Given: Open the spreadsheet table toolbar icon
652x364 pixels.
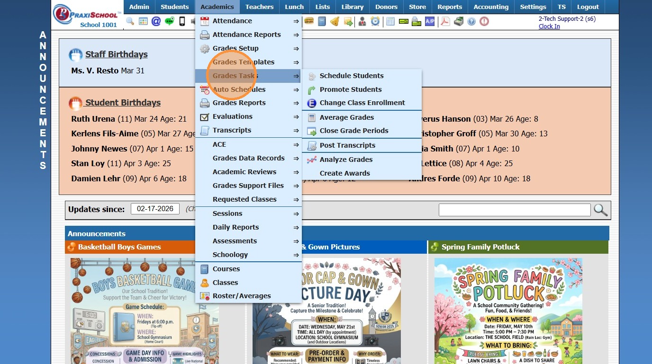Looking at the screenshot, I should click(x=390, y=21).
